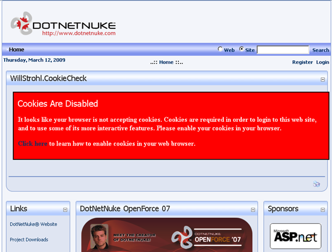332x252 pixels.
Task: Click the date Thursday, March 12, 2009
Action: [x=34, y=60]
